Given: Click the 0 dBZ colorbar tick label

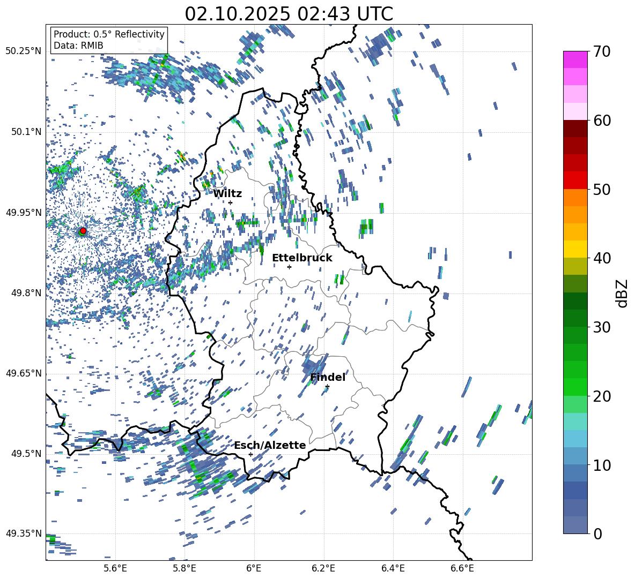Looking at the screenshot, I should click(x=597, y=533).
